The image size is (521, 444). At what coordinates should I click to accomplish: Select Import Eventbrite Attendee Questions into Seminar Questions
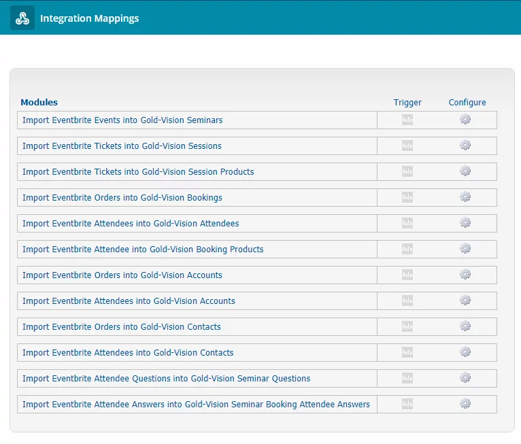[x=166, y=379]
